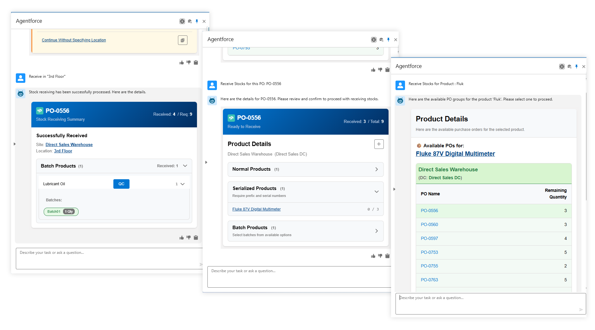Dislike the stock receiving summary response

coord(189,238)
